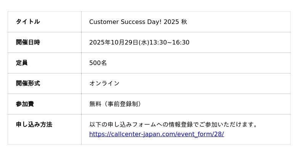Click the event title Customer Success Day! text
This screenshot has width=305, height=156.
tap(125, 22)
